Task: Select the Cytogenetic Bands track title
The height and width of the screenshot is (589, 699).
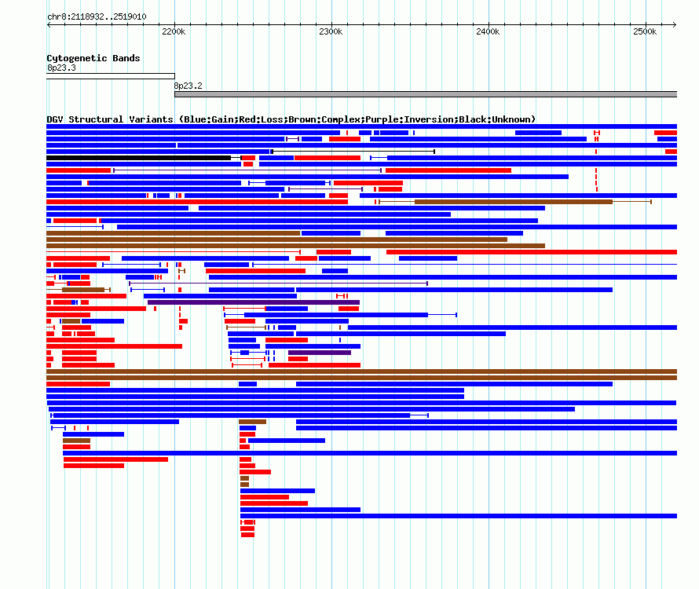Action: point(93,58)
